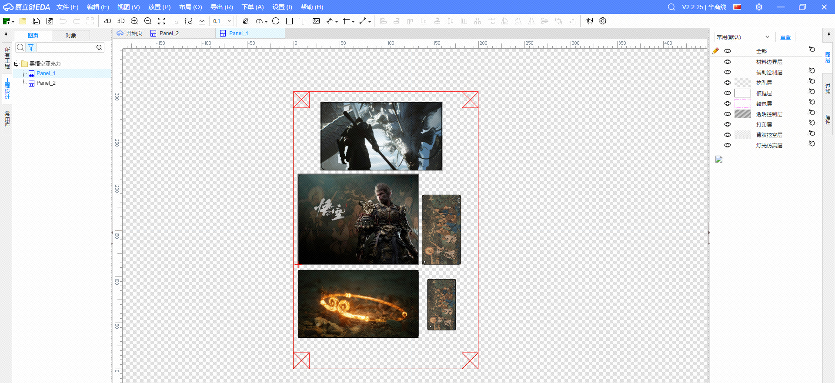Select the freehand pen drawing tool

pyautogui.click(x=246, y=21)
